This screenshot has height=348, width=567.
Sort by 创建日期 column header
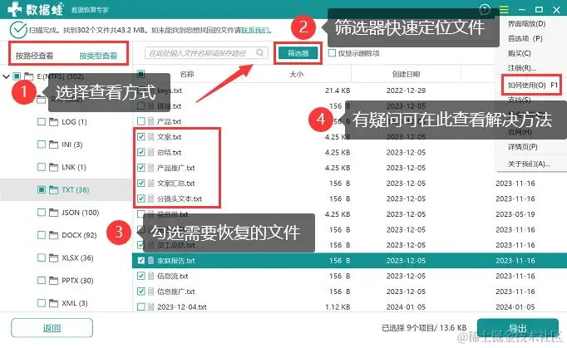point(406,74)
